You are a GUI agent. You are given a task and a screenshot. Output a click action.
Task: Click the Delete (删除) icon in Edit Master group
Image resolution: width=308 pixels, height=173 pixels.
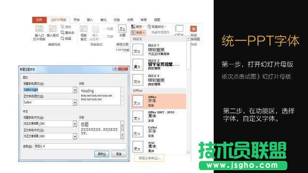(x=63, y=27)
